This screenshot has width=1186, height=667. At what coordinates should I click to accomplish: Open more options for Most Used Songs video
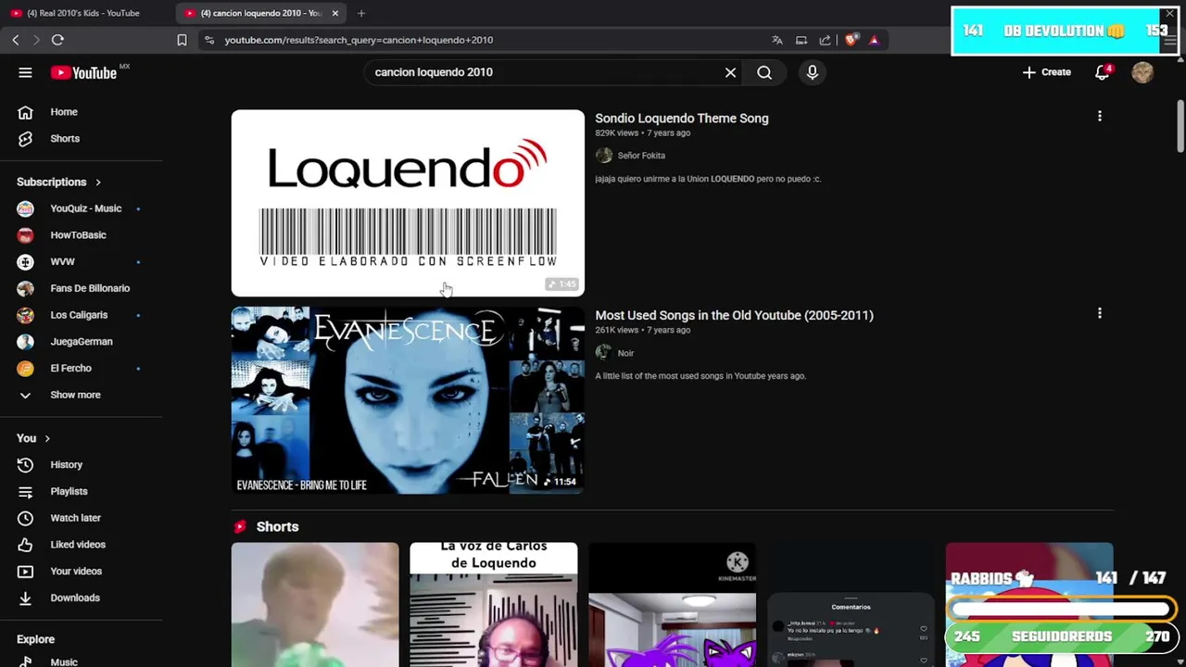pos(1100,314)
